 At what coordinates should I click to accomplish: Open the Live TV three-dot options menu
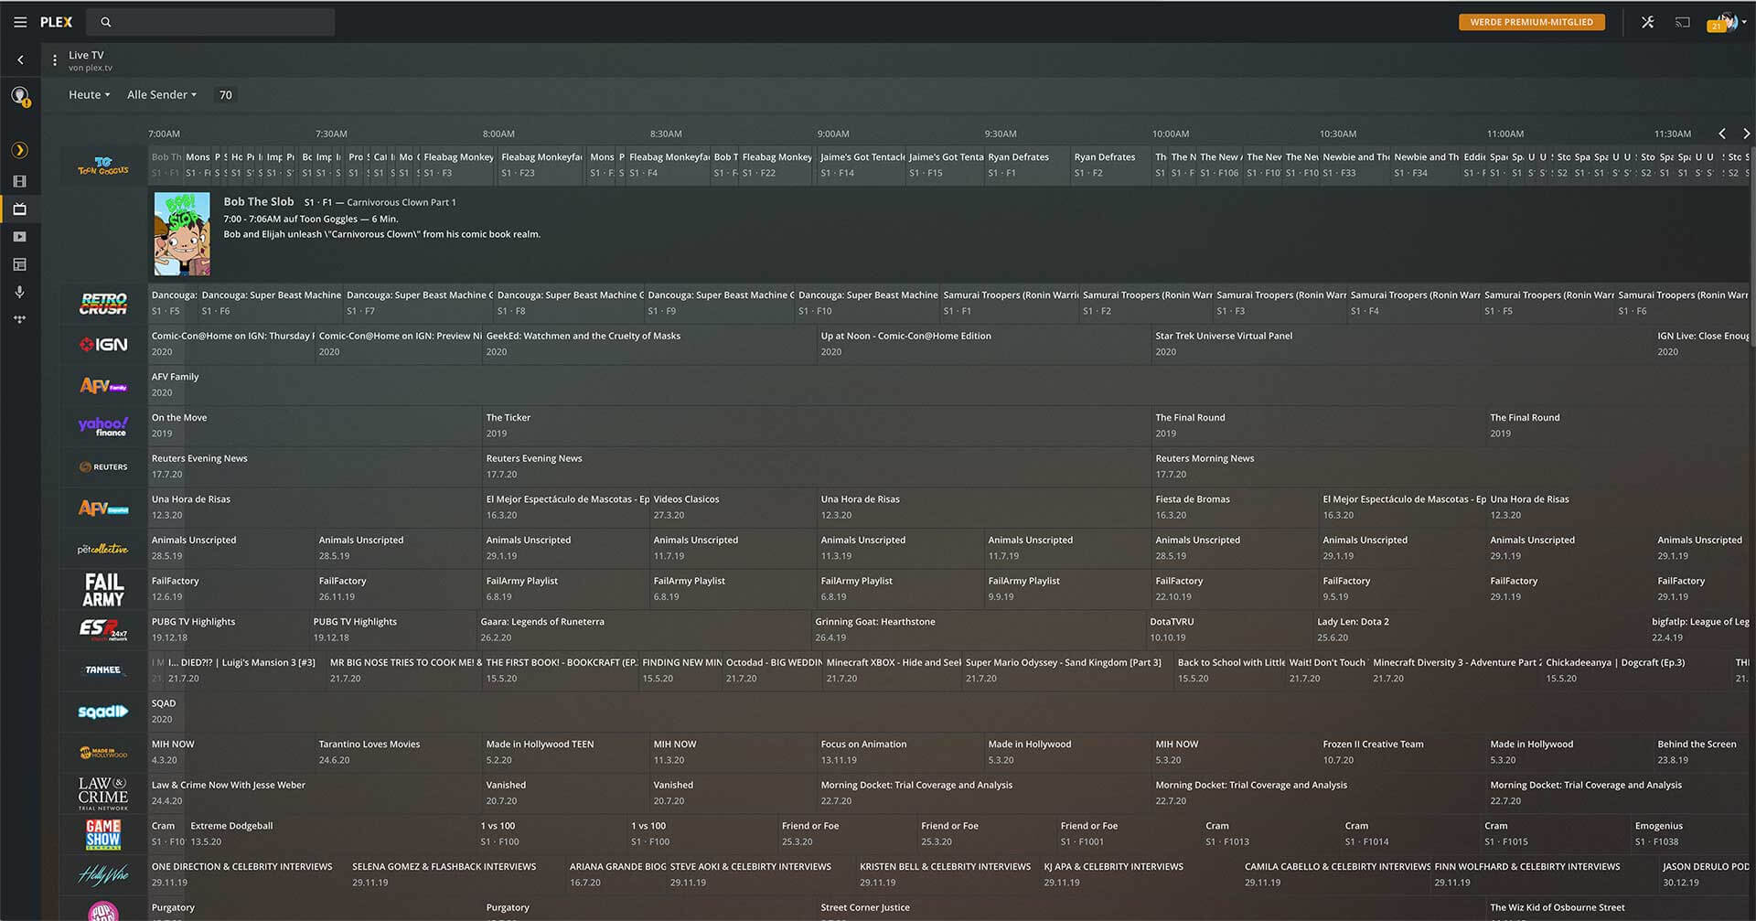55,60
